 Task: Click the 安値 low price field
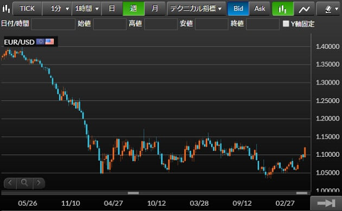[212, 24]
